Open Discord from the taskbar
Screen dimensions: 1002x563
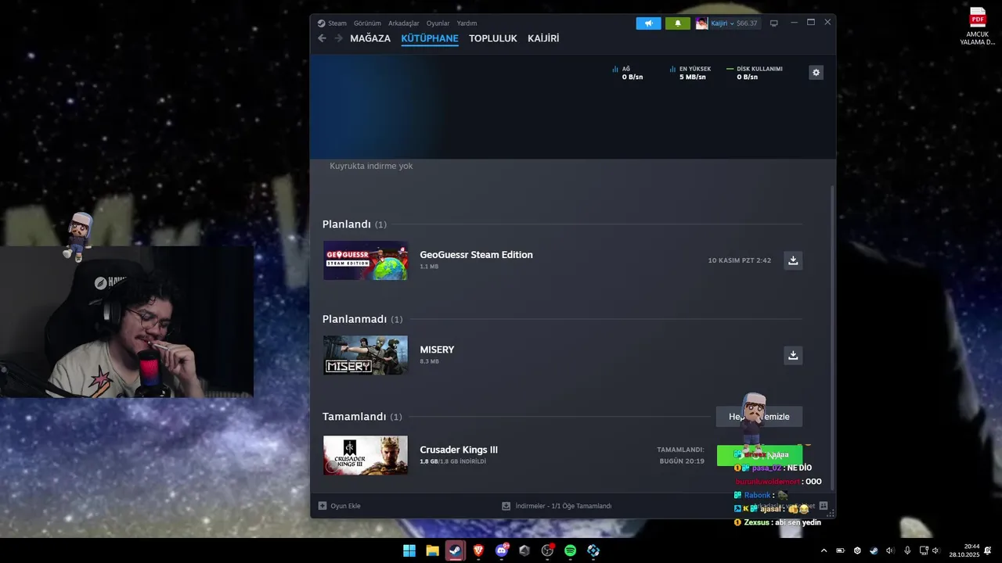coord(501,550)
